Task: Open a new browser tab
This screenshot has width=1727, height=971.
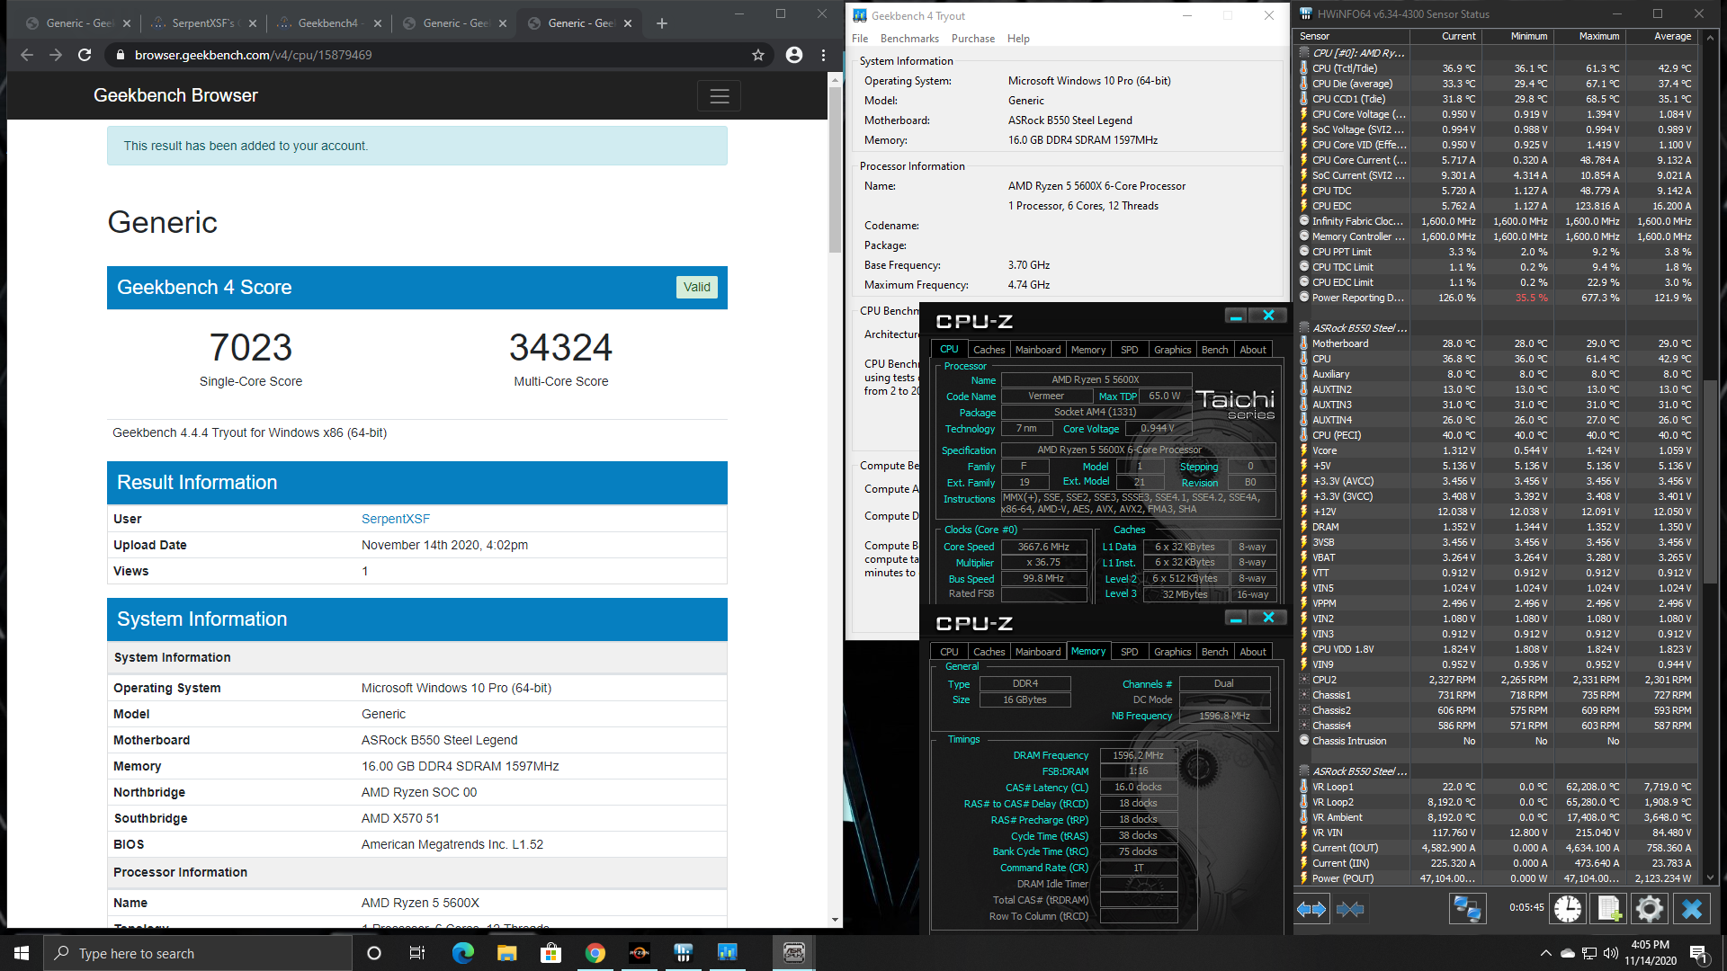Action: pos(662,23)
